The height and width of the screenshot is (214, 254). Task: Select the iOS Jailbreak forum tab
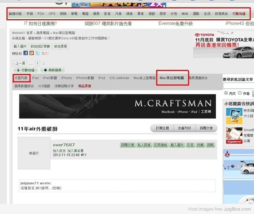(x=119, y=78)
